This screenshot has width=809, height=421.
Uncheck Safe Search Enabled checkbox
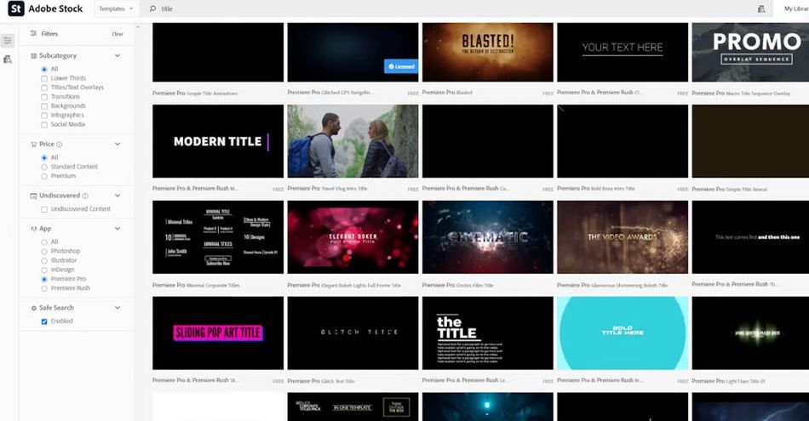pyautogui.click(x=43, y=321)
